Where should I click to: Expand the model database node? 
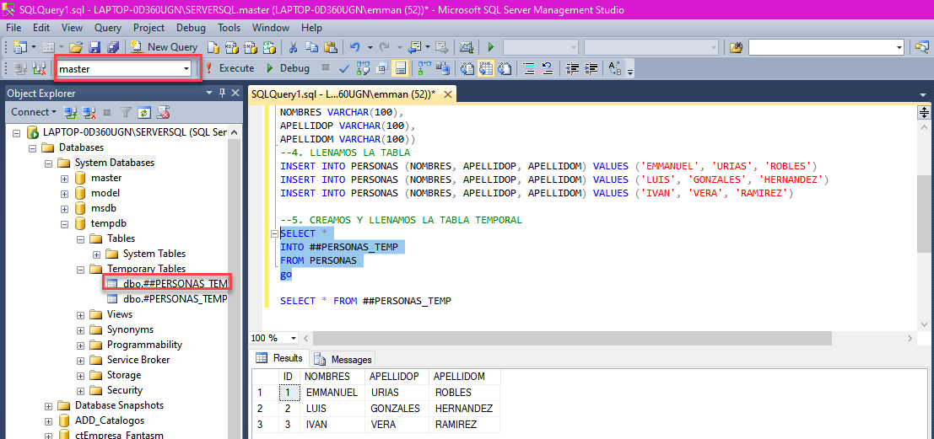click(x=65, y=193)
